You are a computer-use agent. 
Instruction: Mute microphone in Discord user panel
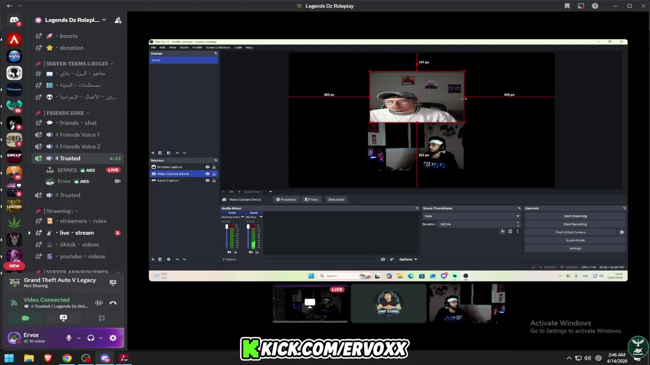click(69, 338)
